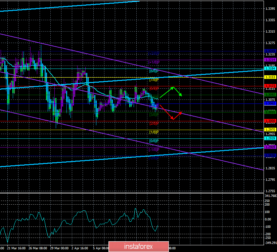Click the green 1.3031 price tag
This screenshot has width=277, height=252.
click(x=270, y=112)
